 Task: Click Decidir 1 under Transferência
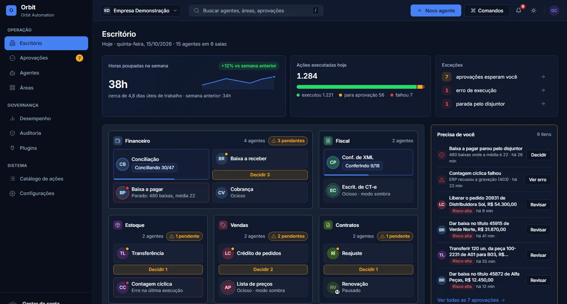click(x=158, y=270)
